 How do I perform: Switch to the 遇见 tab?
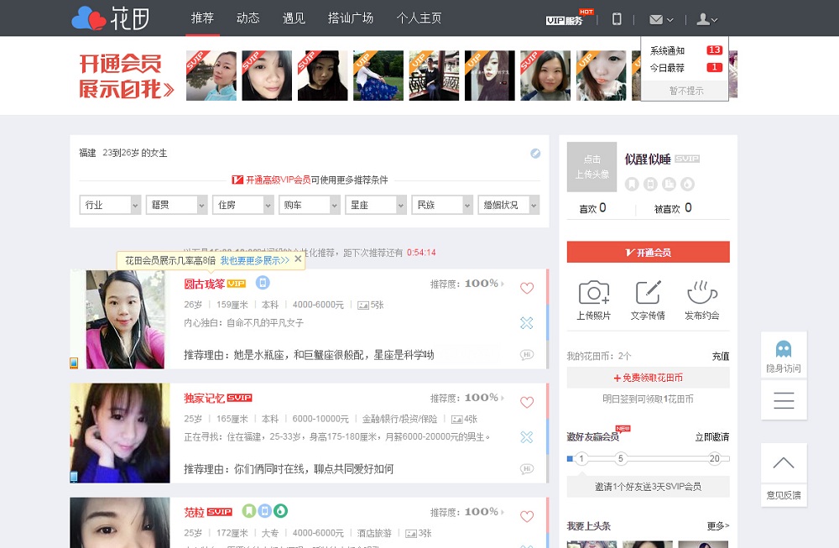pos(294,18)
